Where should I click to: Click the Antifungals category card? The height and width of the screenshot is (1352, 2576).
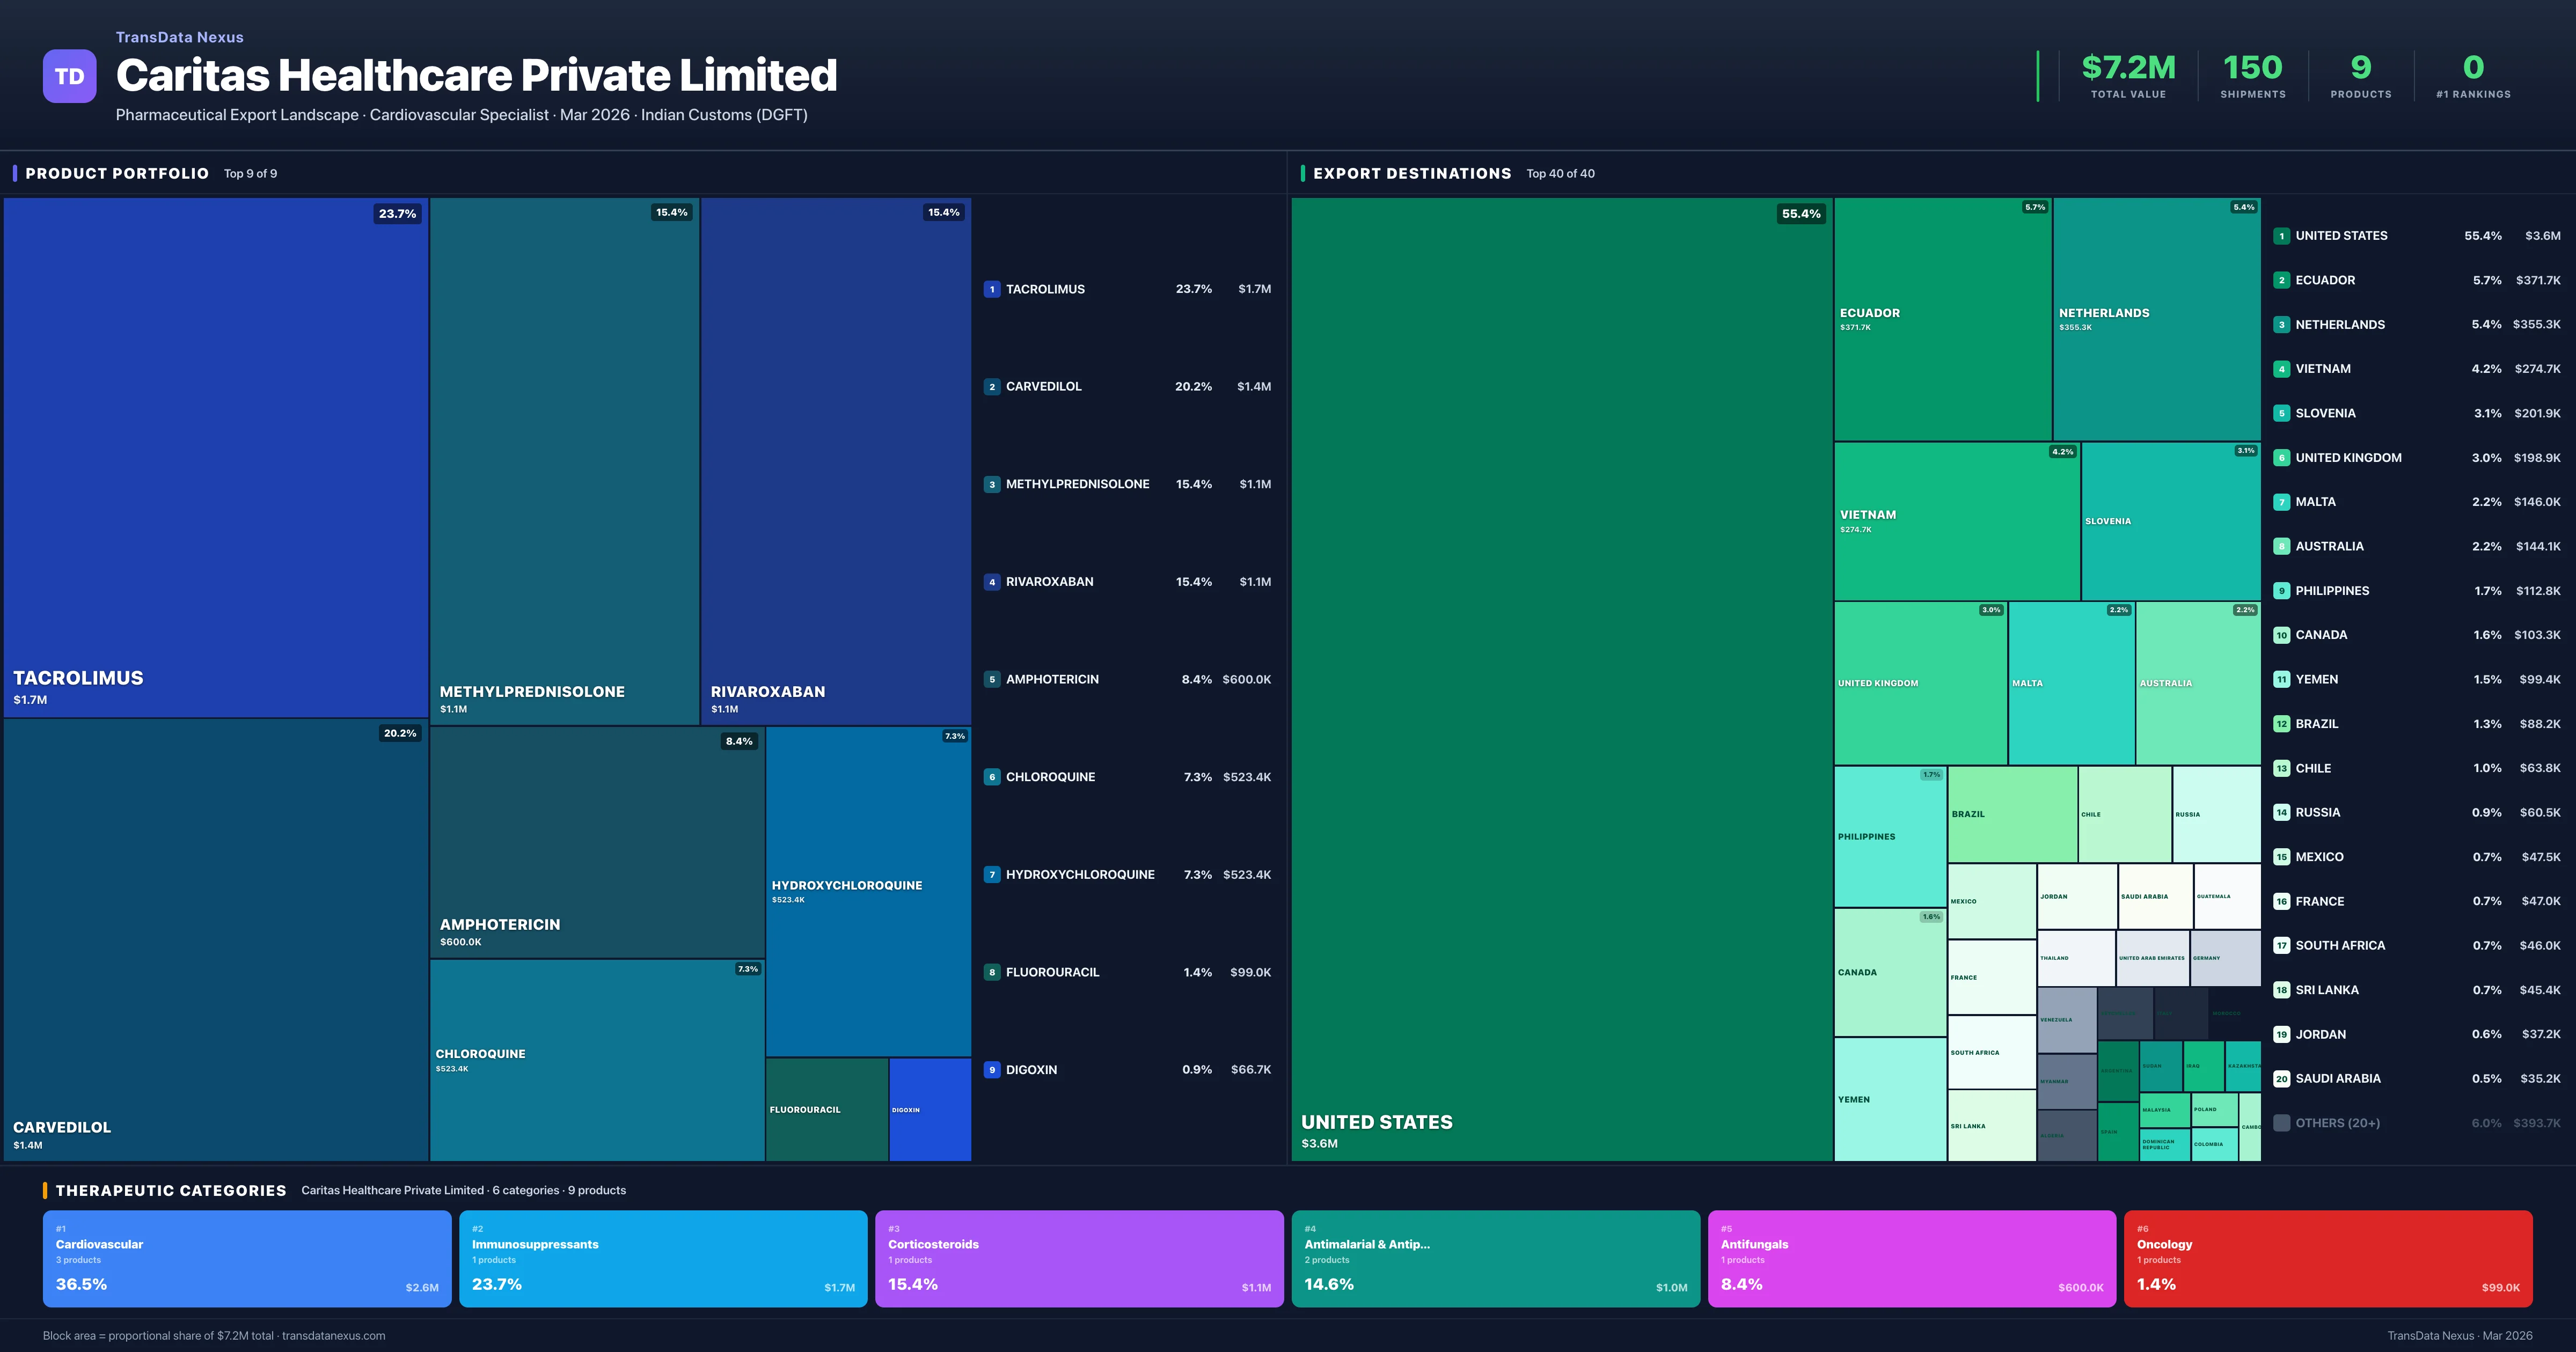coord(1911,1259)
